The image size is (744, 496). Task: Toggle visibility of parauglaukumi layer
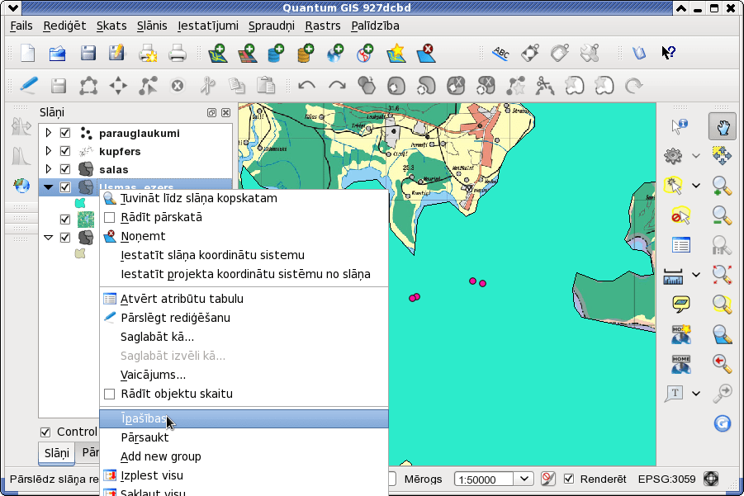click(65, 133)
